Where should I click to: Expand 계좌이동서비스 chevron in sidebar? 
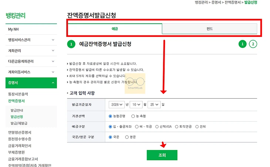pyautogui.click(x=53, y=72)
